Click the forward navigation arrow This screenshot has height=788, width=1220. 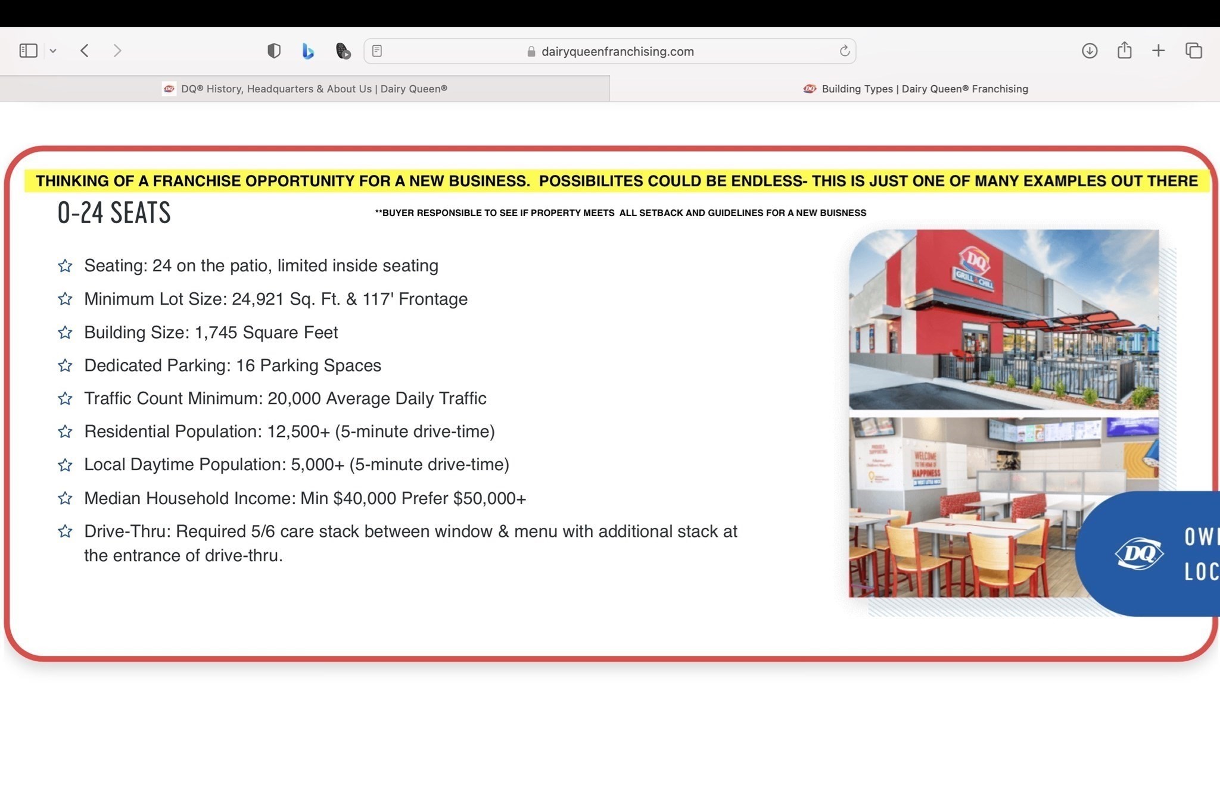coord(117,51)
